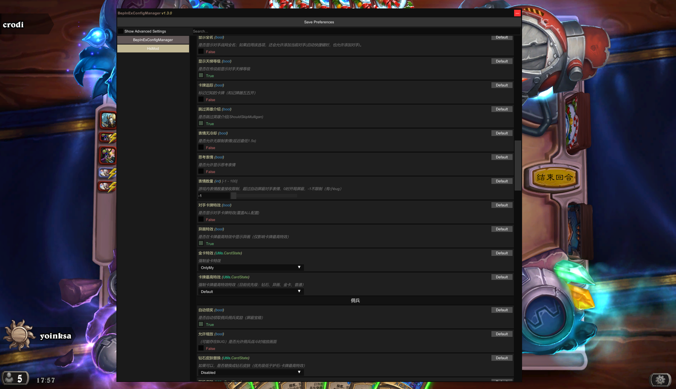Open the 钻石皮肤替换 Disabled dropdown
Image resolution: width=676 pixels, height=389 pixels.
tap(251, 372)
